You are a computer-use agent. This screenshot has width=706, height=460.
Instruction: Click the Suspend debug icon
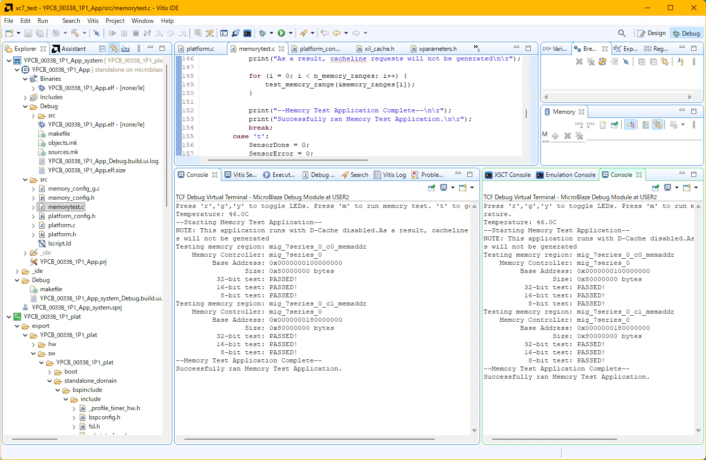[x=124, y=33]
